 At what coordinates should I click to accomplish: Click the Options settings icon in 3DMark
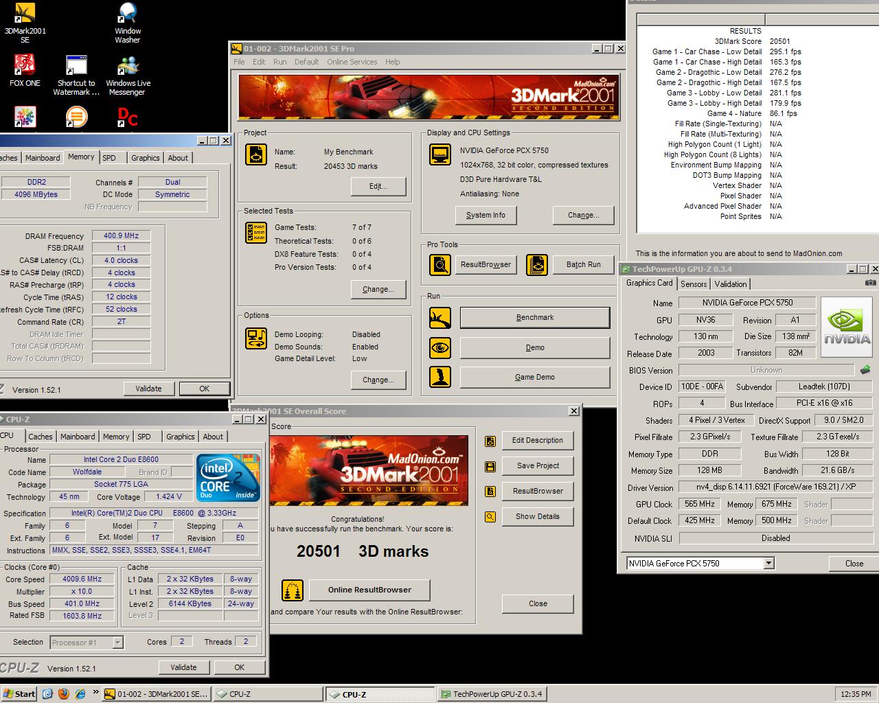256,338
